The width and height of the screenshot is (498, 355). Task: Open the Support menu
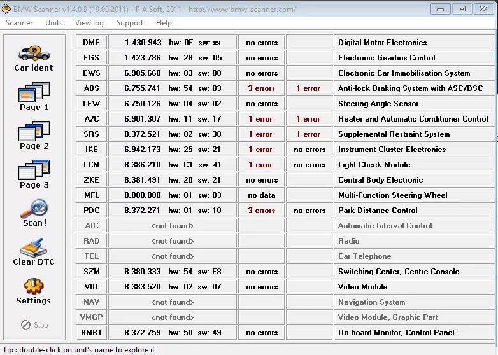129,23
